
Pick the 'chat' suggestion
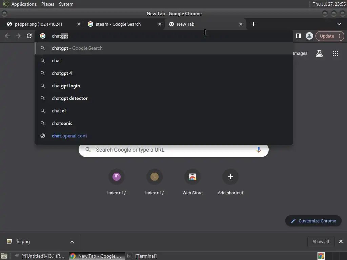pos(164,61)
